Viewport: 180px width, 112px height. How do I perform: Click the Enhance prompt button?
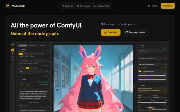coord(22,84)
